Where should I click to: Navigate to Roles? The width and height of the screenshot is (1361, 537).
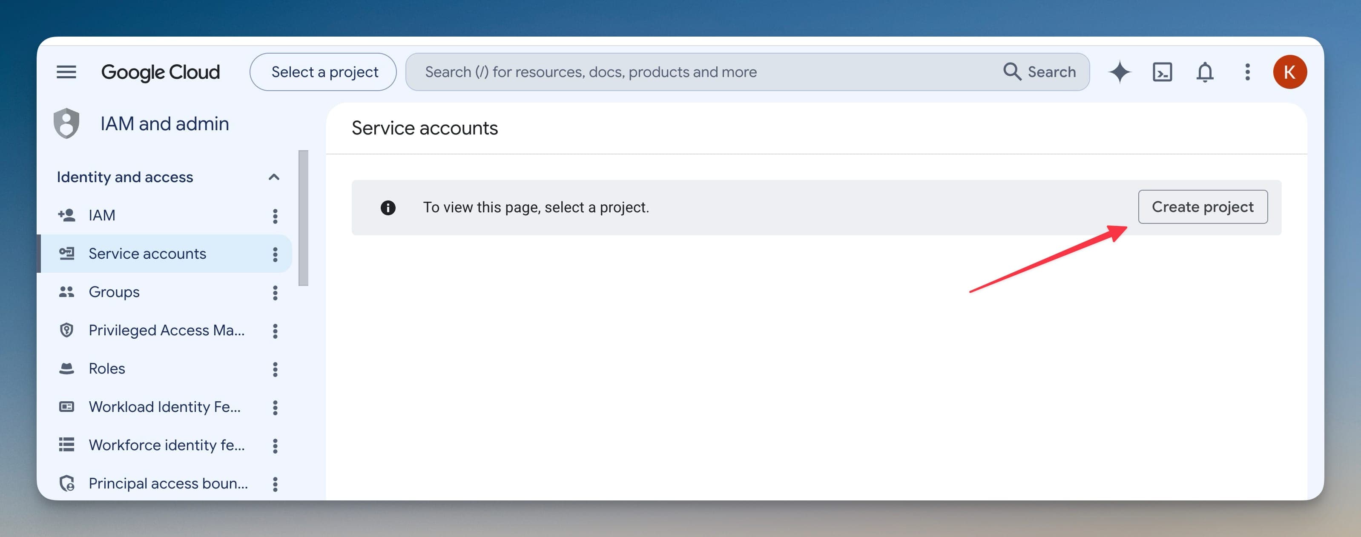click(x=107, y=368)
